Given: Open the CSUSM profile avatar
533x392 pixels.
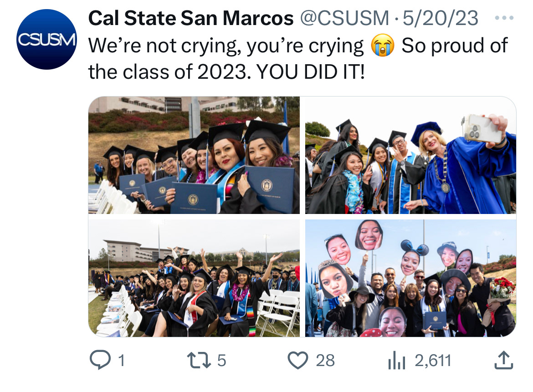Looking at the screenshot, I should pyautogui.click(x=46, y=40).
